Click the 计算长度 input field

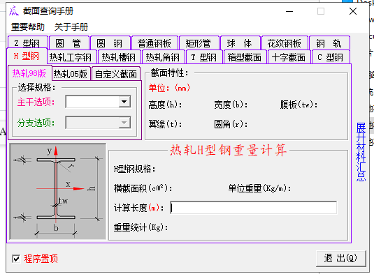point(254,208)
